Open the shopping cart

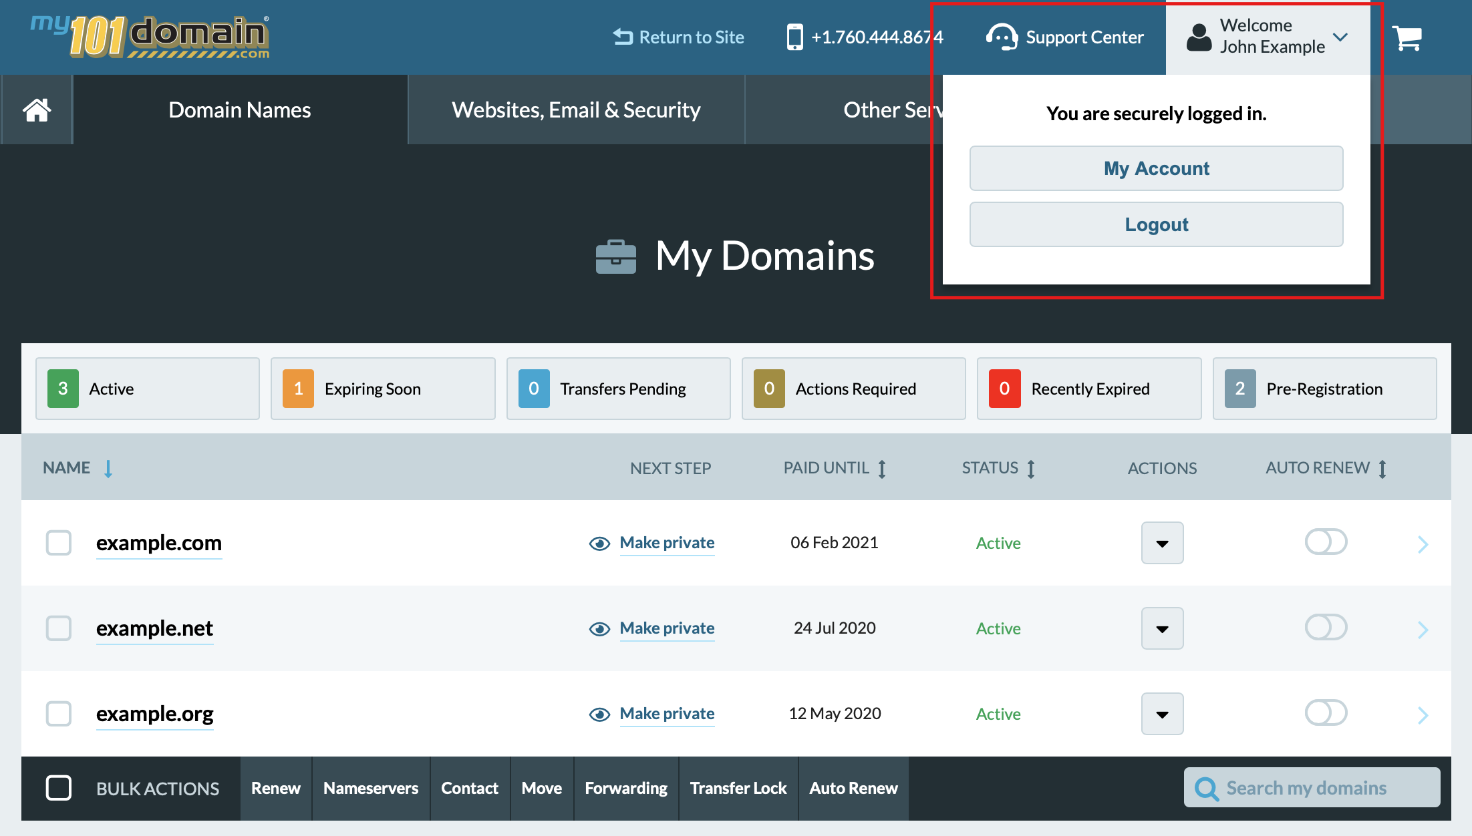[x=1407, y=37]
